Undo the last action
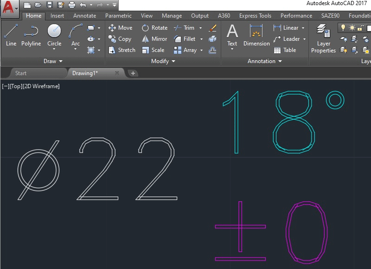Screen dimensions: 371x269 (83, 5)
